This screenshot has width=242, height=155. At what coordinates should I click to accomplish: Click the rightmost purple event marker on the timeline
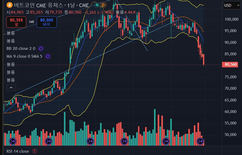pos(200,141)
